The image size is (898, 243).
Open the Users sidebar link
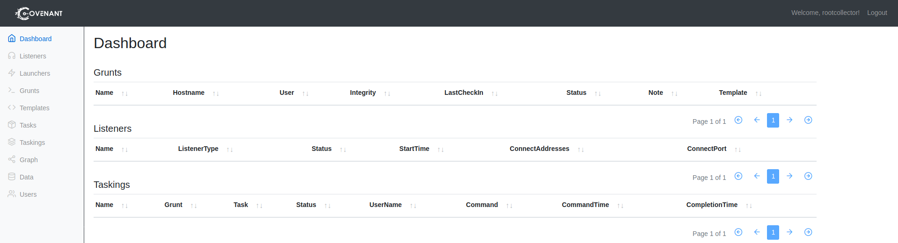pyautogui.click(x=22, y=194)
